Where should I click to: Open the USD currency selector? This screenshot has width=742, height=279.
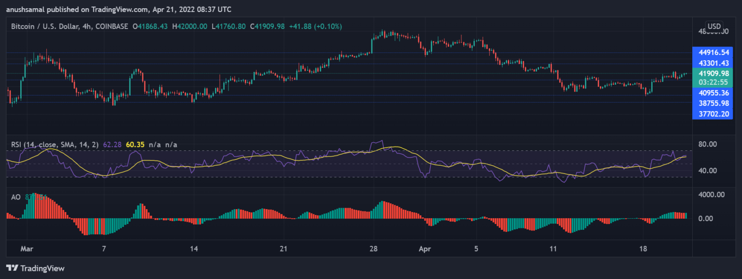point(713,26)
